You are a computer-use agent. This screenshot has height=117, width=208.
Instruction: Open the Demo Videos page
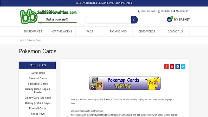147,31
